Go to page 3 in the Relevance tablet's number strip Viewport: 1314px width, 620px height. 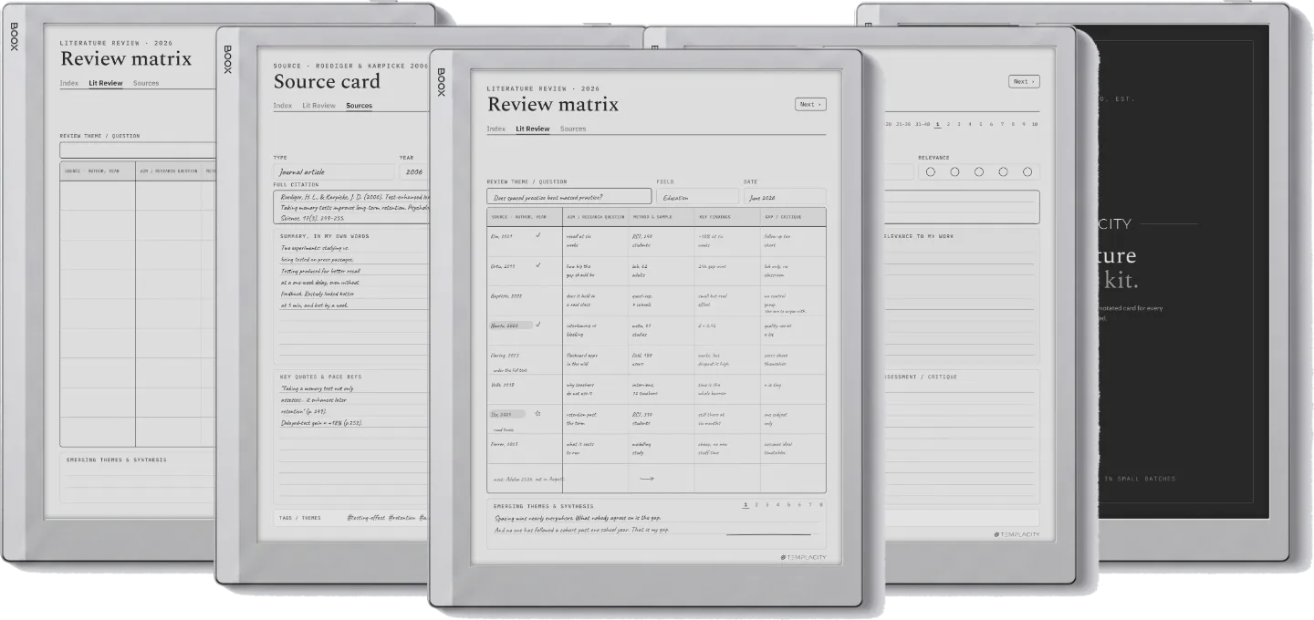coord(959,124)
